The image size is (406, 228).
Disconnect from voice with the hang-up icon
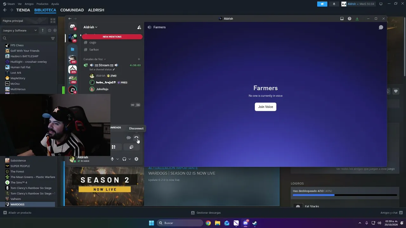[136, 138]
